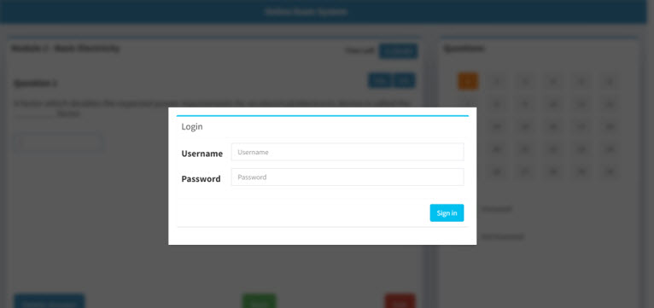
Task: Click the Sign in button
Action: [447, 213]
